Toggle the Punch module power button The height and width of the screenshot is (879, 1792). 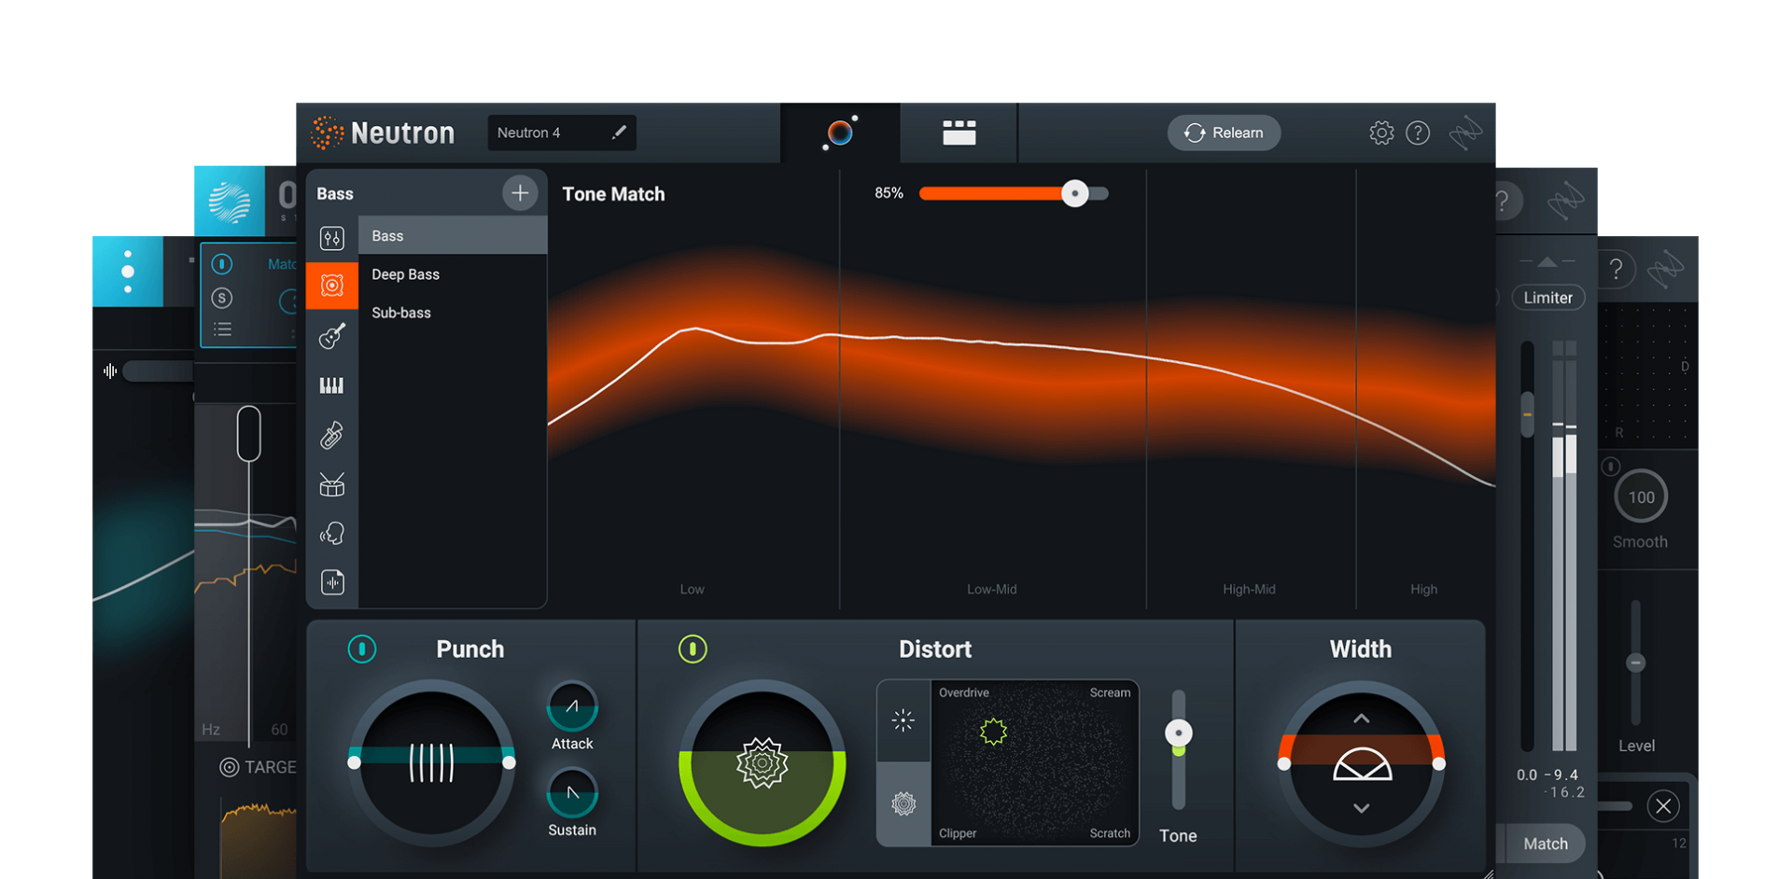coord(362,649)
